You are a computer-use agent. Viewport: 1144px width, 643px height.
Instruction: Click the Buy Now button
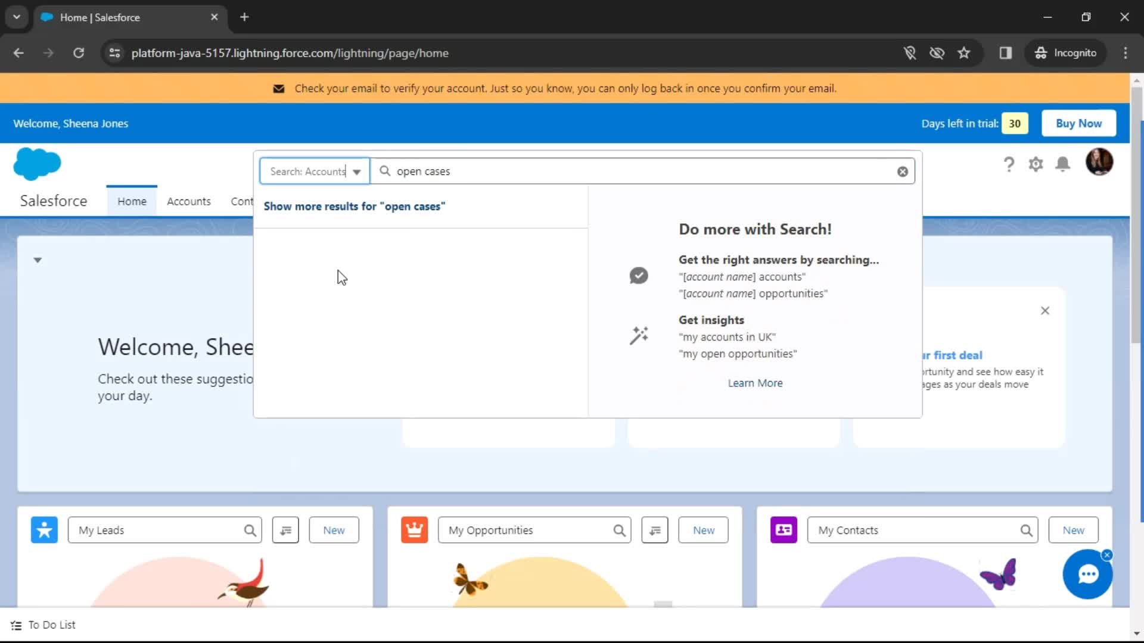(1078, 123)
